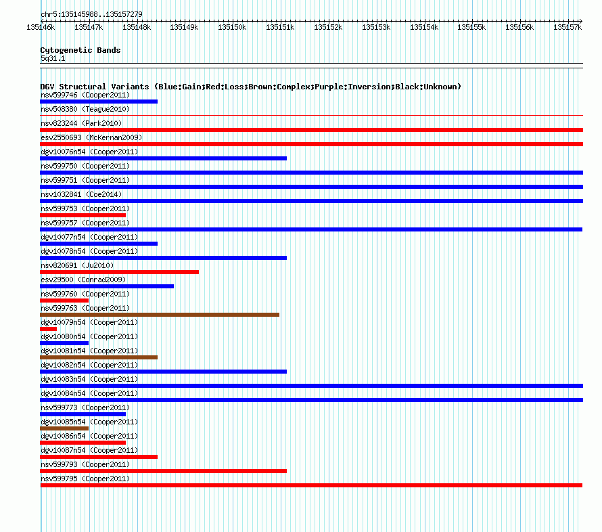602x532 pixels.
Task: Select the blue bar under dgv10076n54
Action: tap(163, 158)
